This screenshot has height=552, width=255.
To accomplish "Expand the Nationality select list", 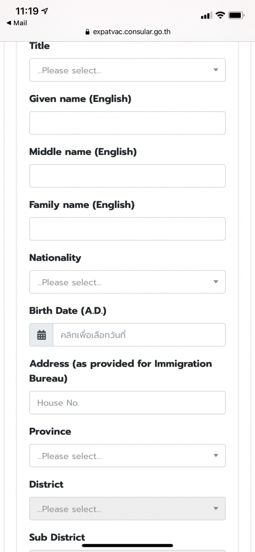I will click(127, 282).
